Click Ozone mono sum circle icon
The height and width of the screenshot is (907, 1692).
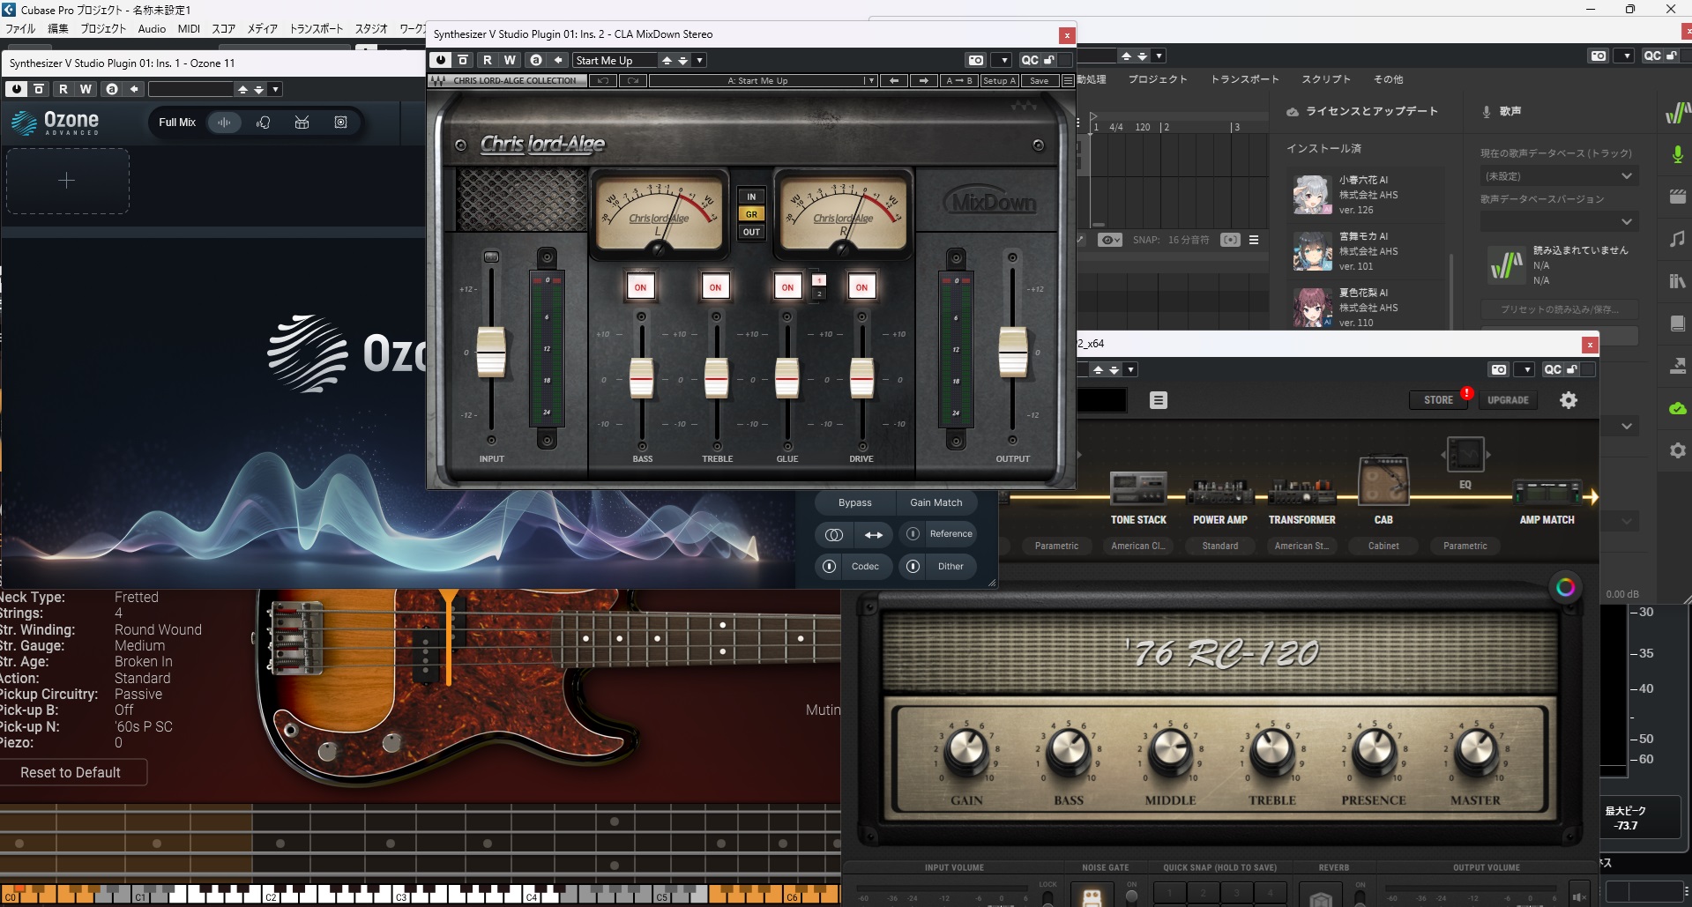(x=834, y=534)
